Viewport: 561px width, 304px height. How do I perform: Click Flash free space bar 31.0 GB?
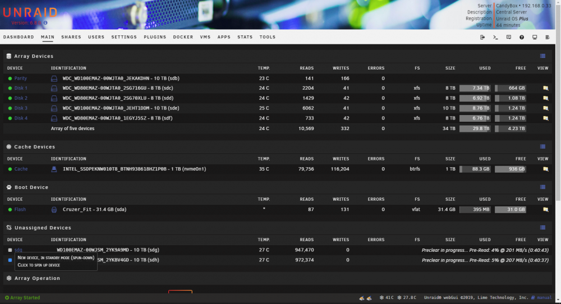coord(510,209)
